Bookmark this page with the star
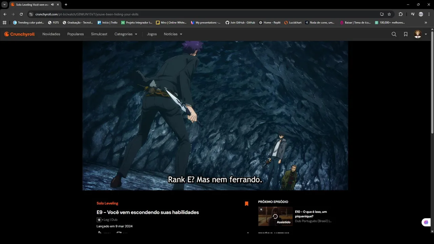The height and width of the screenshot is (244, 434). point(389,14)
